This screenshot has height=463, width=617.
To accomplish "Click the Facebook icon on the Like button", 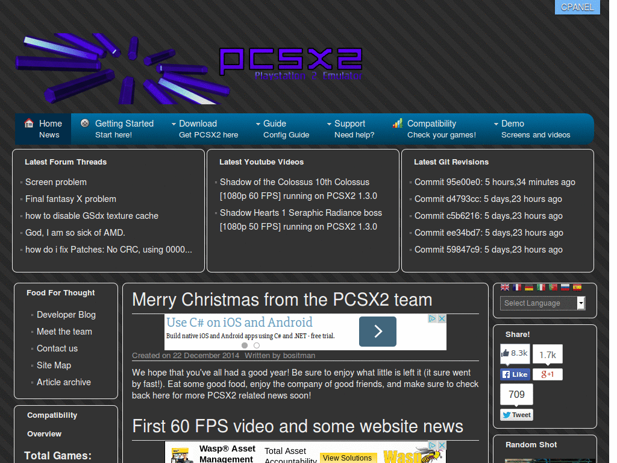I will point(507,374).
